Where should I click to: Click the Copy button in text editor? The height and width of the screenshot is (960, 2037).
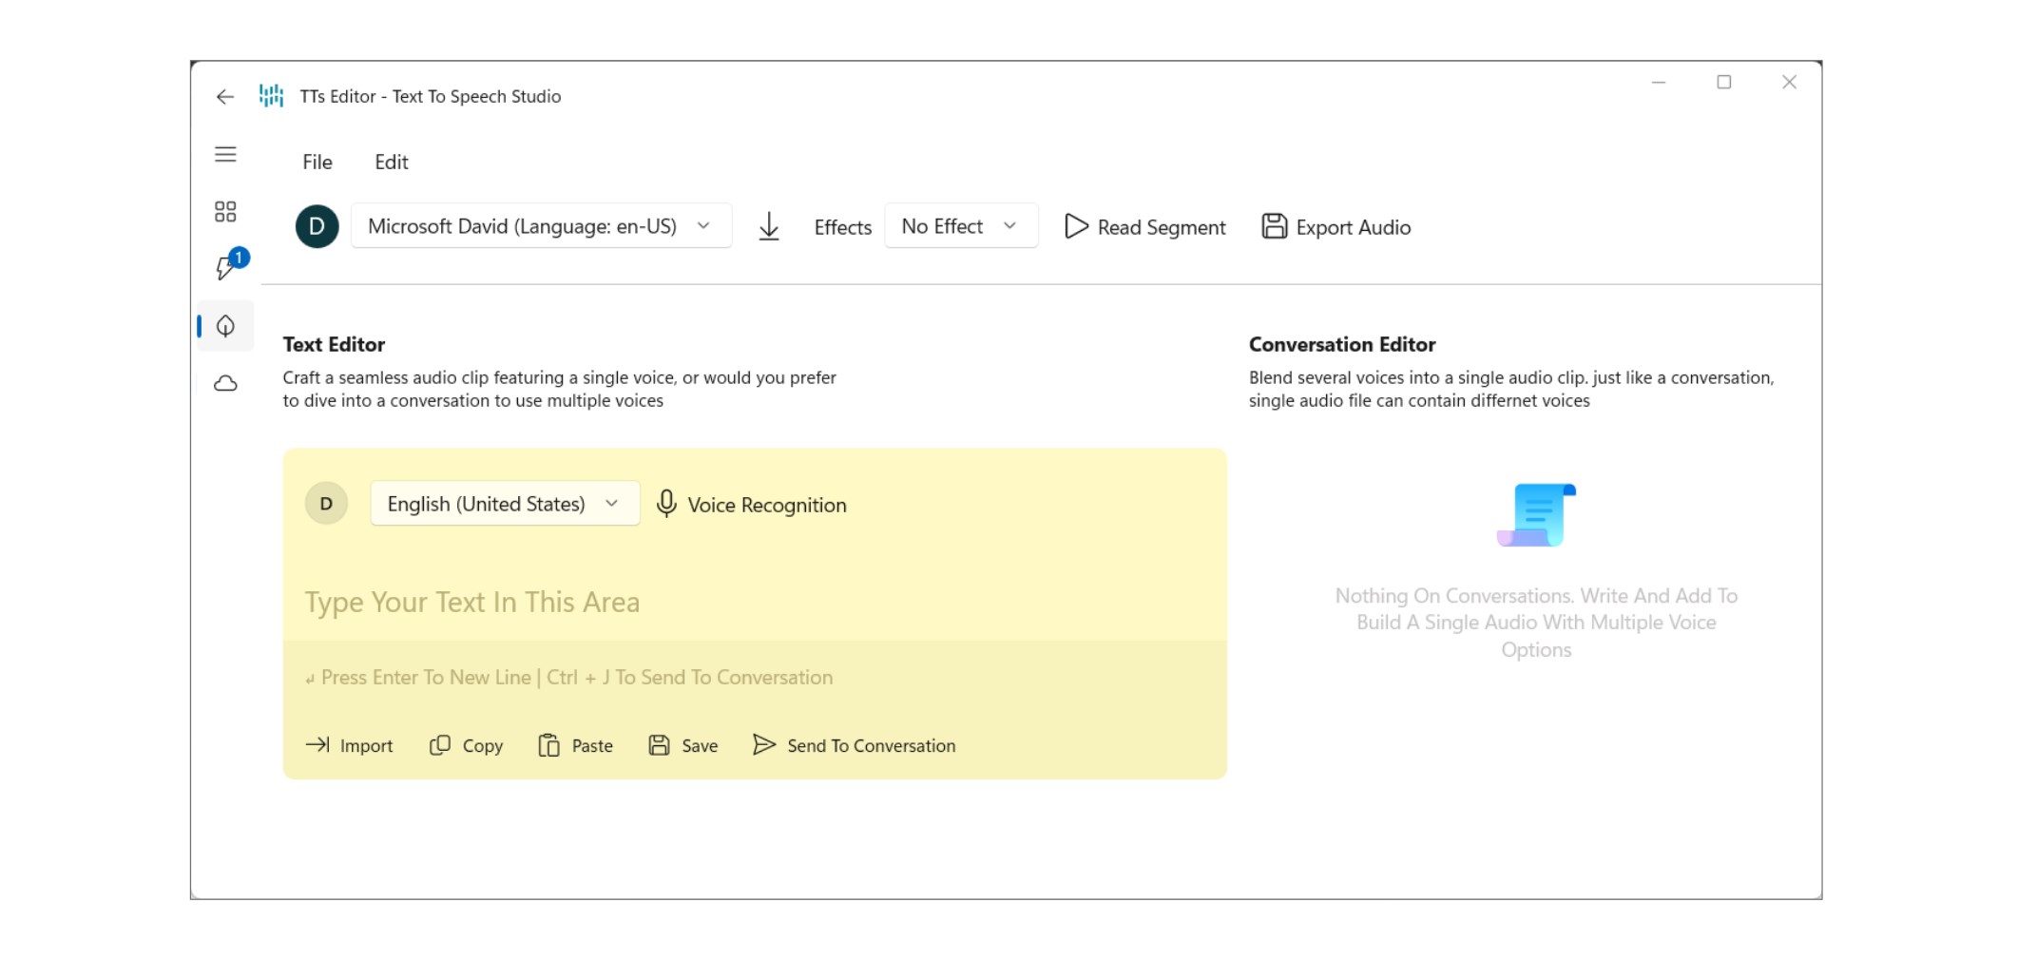click(x=466, y=746)
